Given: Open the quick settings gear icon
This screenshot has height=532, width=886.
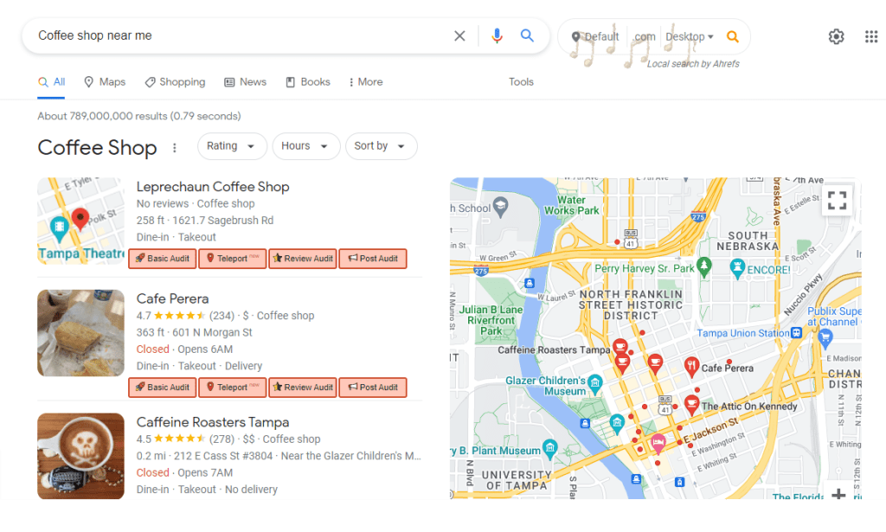Looking at the screenshot, I should point(835,35).
